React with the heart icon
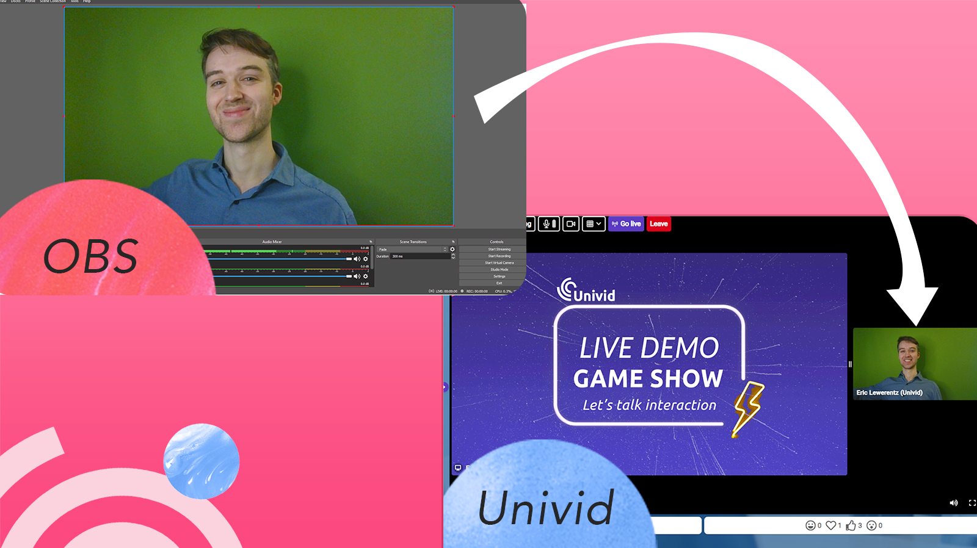The image size is (977, 548). click(830, 525)
